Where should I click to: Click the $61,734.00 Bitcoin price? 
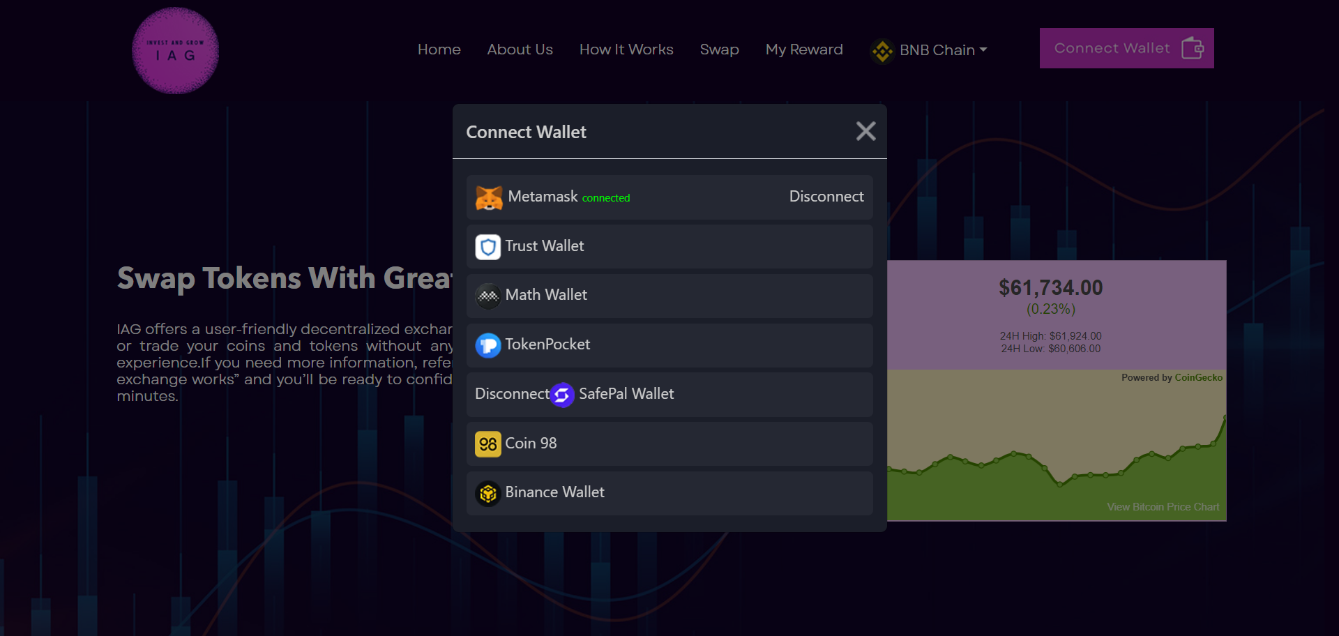[x=1051, y=287]
